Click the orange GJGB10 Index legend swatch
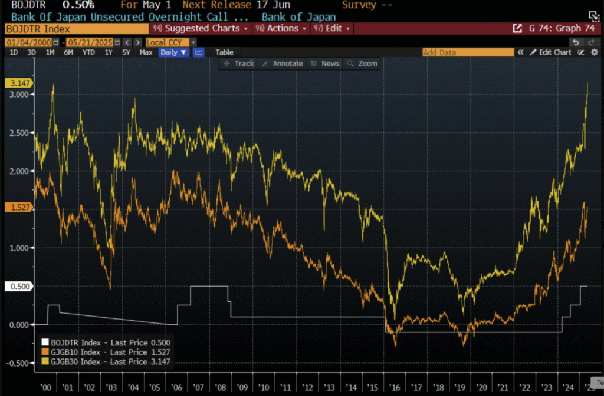The image size is (604, 396). (x=45, y=352)
